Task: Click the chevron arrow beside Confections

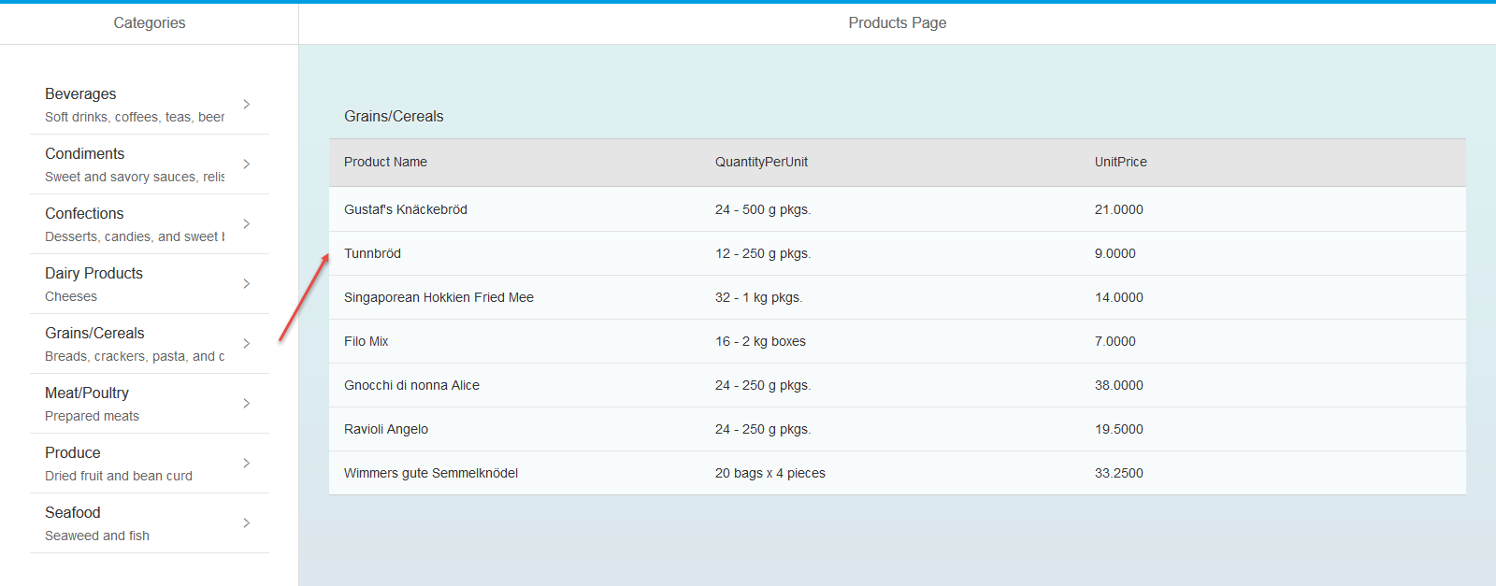Action: pos(247,223)
